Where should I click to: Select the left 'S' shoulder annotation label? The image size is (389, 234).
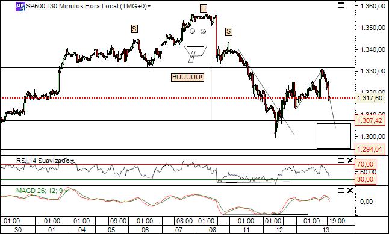coord(134,29)
